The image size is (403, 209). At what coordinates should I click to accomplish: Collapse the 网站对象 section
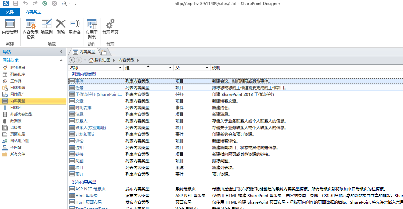61,60
